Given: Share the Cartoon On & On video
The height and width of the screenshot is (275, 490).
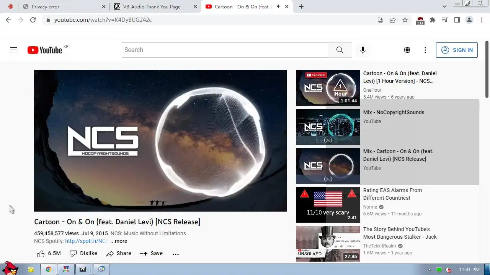Looking at the screenshot, I should pyautogui.click(x=119, y=254).
